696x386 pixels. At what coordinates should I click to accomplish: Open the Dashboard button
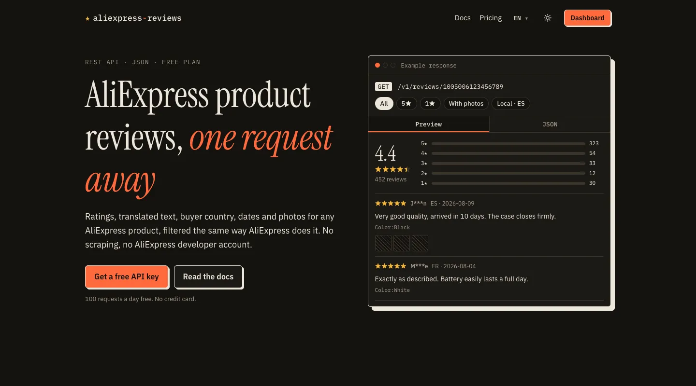[x=587, y=18]
